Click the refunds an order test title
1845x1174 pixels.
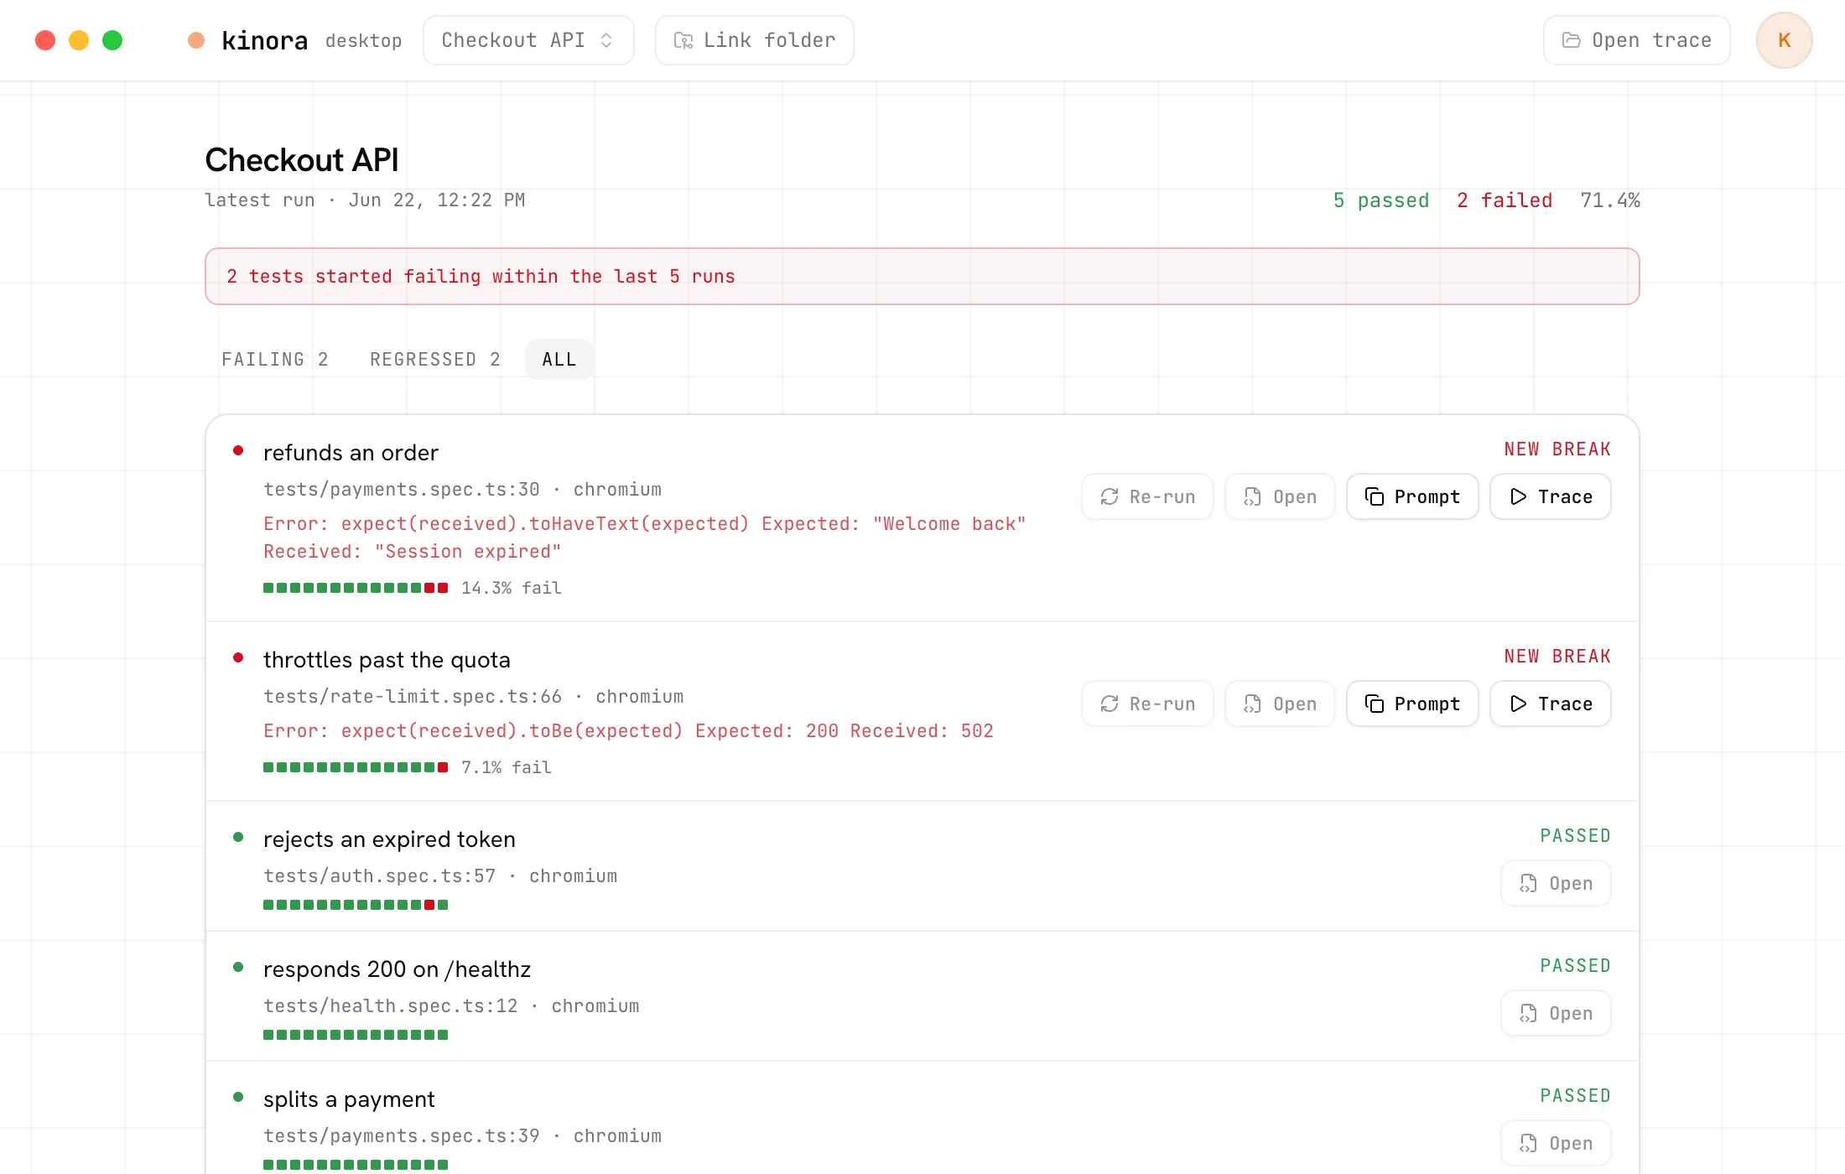[351, 453]
